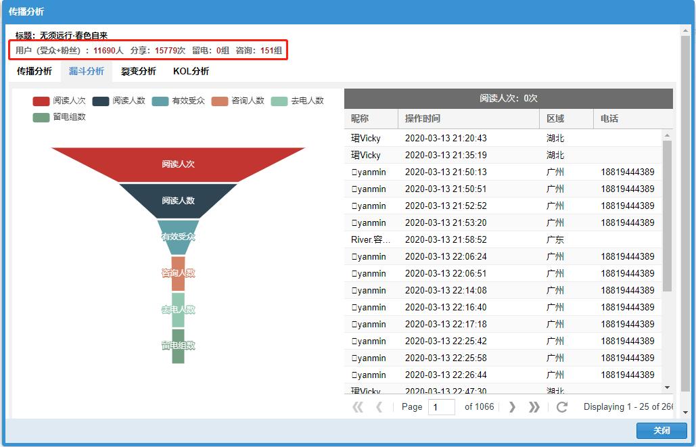Click the 关闭 button to close the dialog
This screenshot has height=447, width=696.
[x=661, y=431]
